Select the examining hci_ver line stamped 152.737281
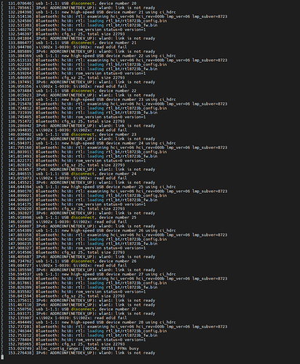This screenshot has height=364, width=300. [x=114, y=327]
